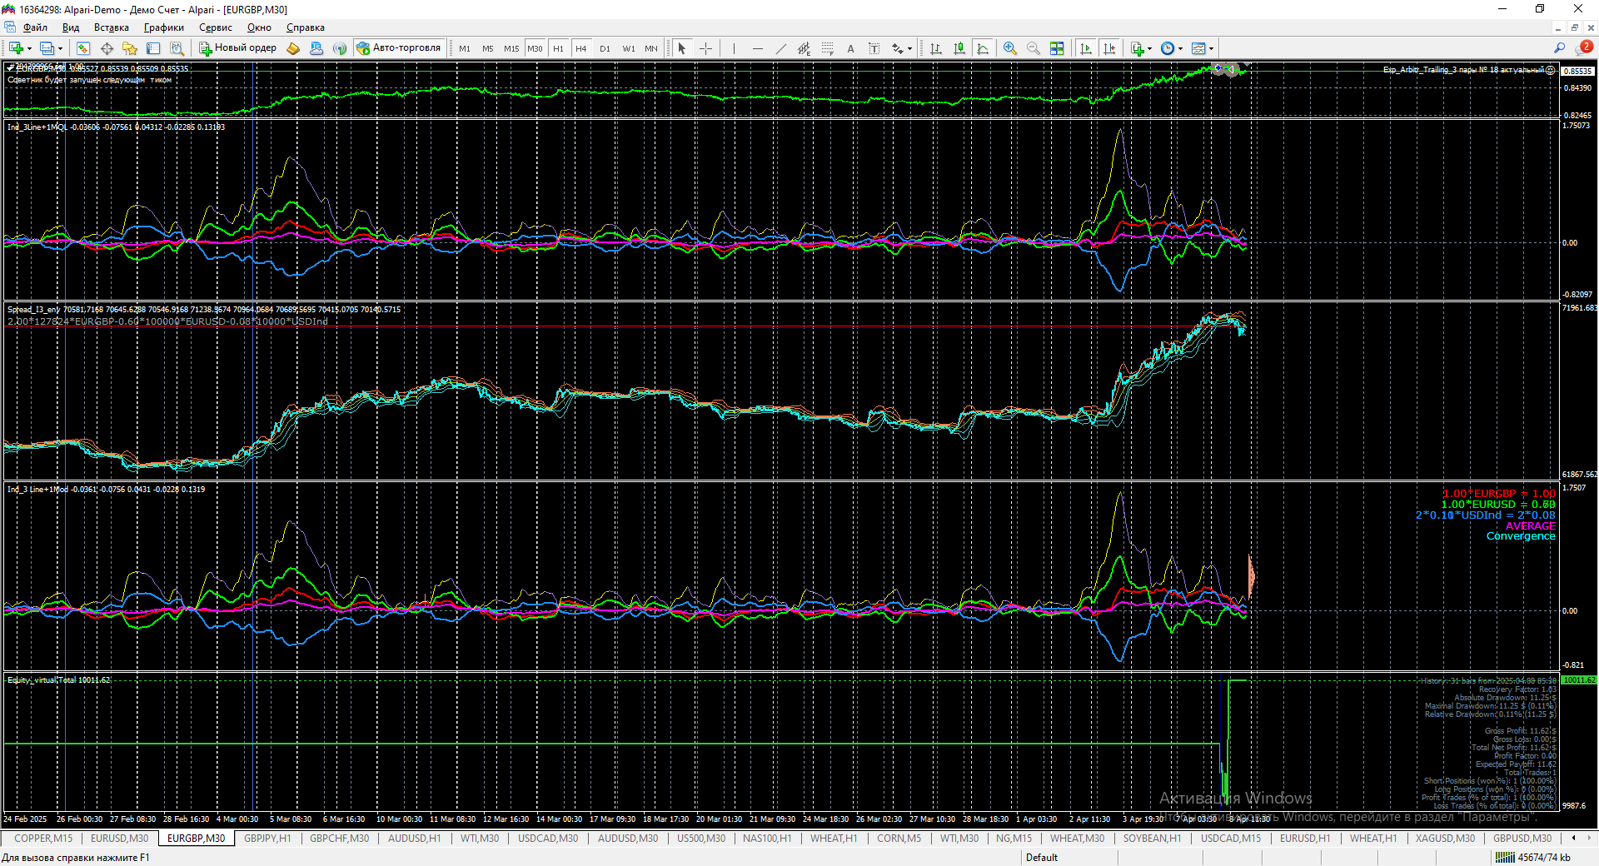Screen dimensions: 1599x866
Task: Zoom in on the chart
Action: point(1010,48)
